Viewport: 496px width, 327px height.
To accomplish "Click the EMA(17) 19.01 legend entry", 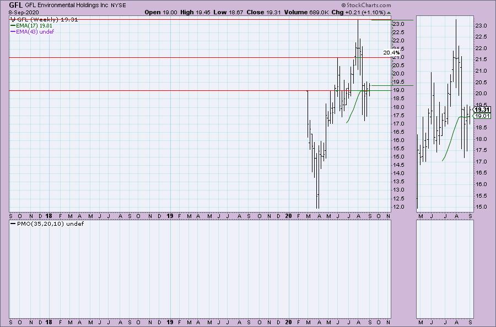I will pos(31,25).
